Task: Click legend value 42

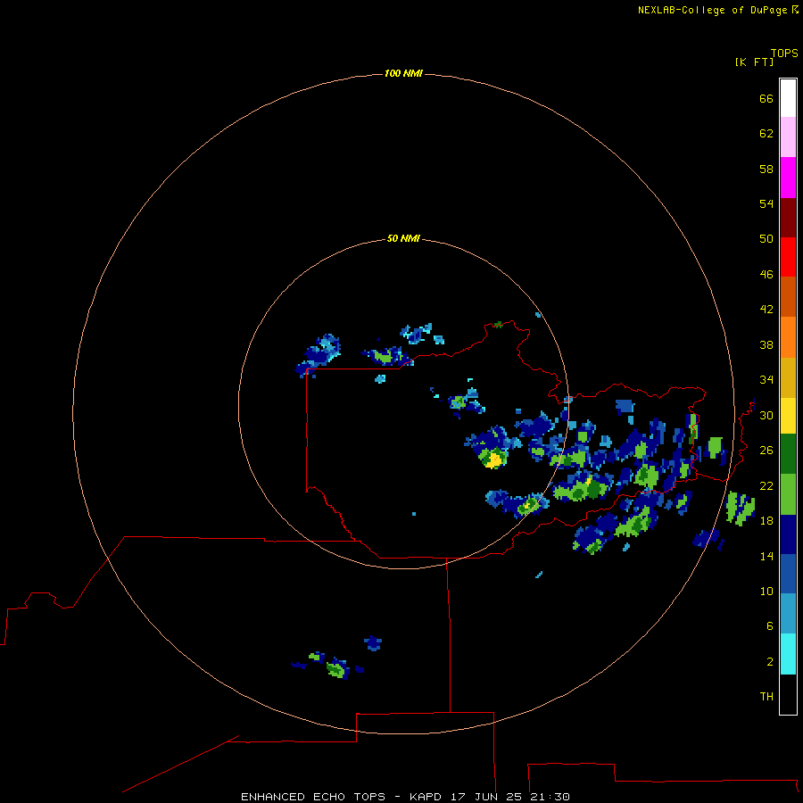Action: point(766,309)
